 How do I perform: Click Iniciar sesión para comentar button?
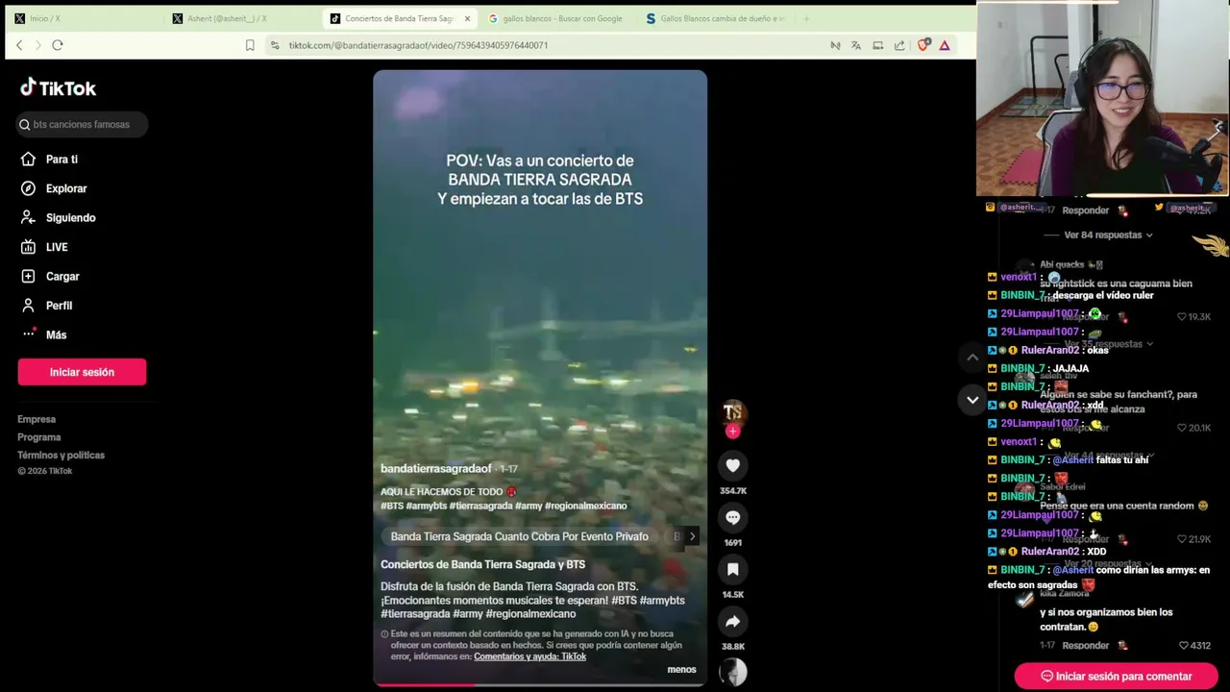[x=1116, y=677]
